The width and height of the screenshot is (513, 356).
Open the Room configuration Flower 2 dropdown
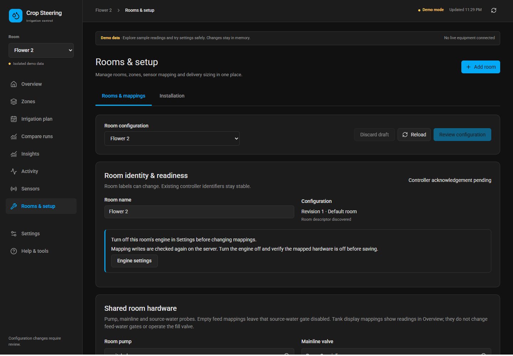[172, 138]
